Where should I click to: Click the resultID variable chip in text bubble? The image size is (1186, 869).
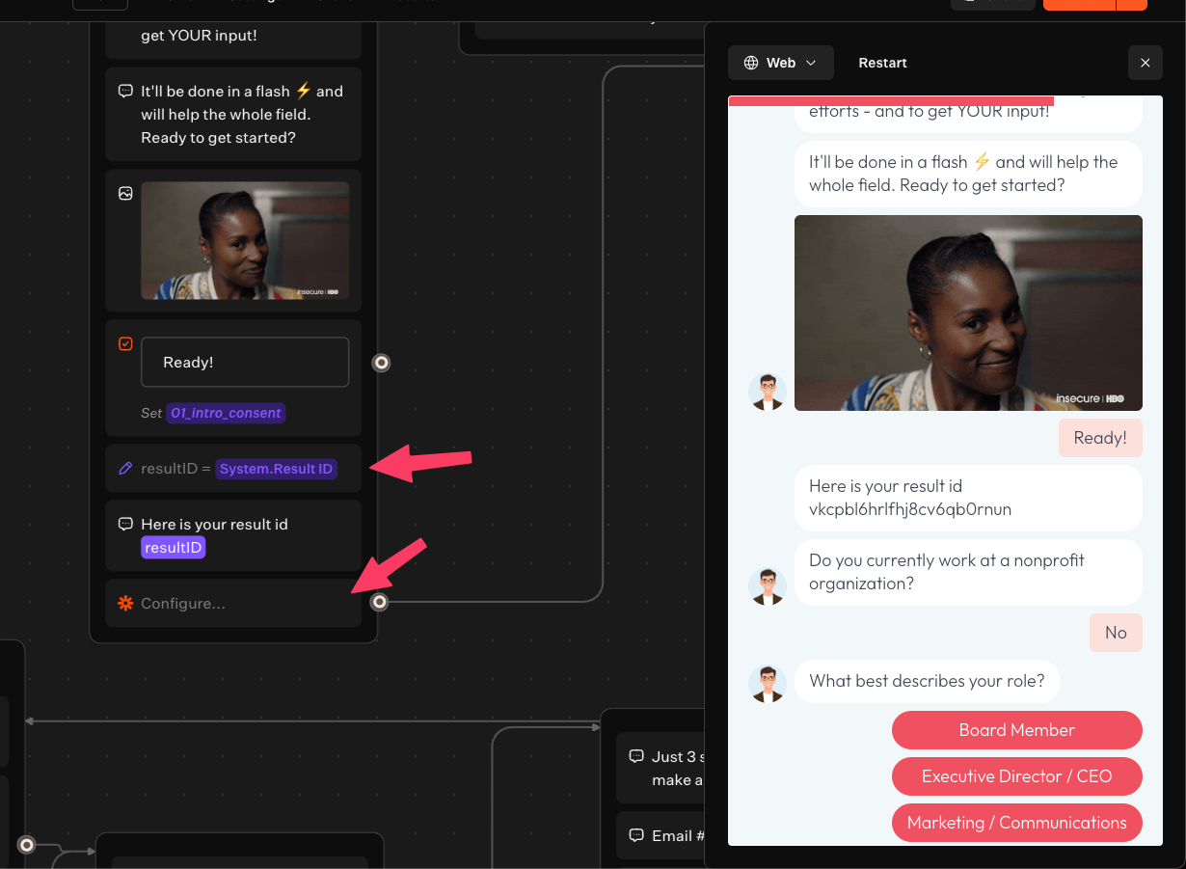pos(174,548)
